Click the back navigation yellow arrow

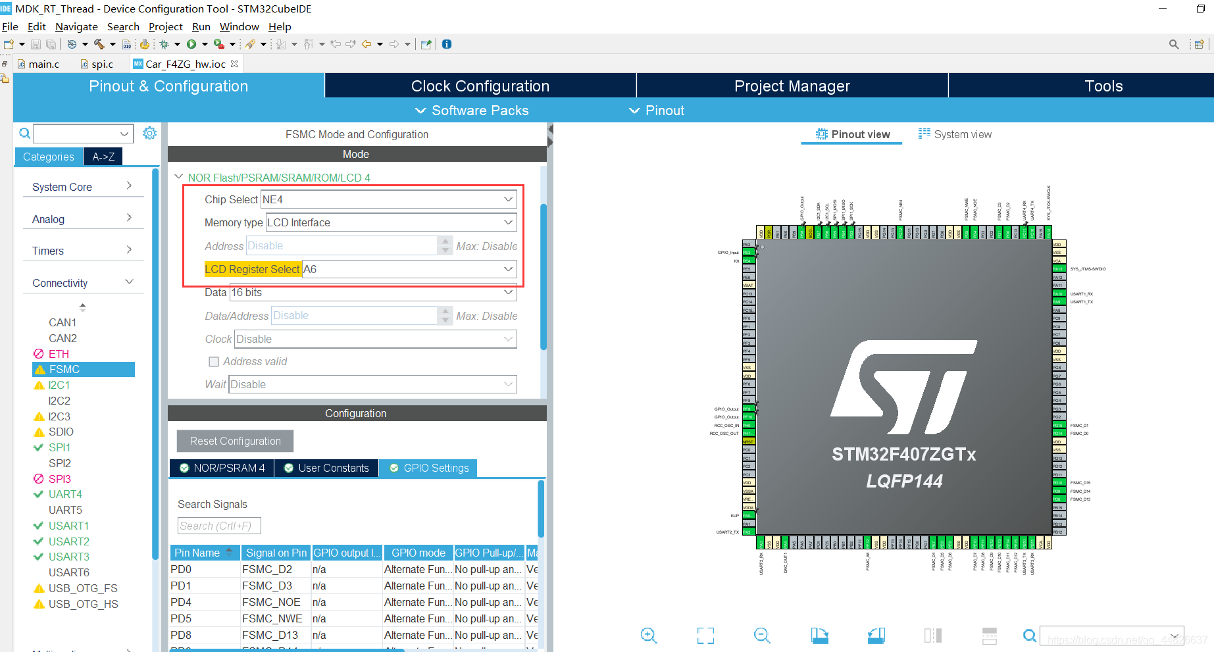pos(367,44)
